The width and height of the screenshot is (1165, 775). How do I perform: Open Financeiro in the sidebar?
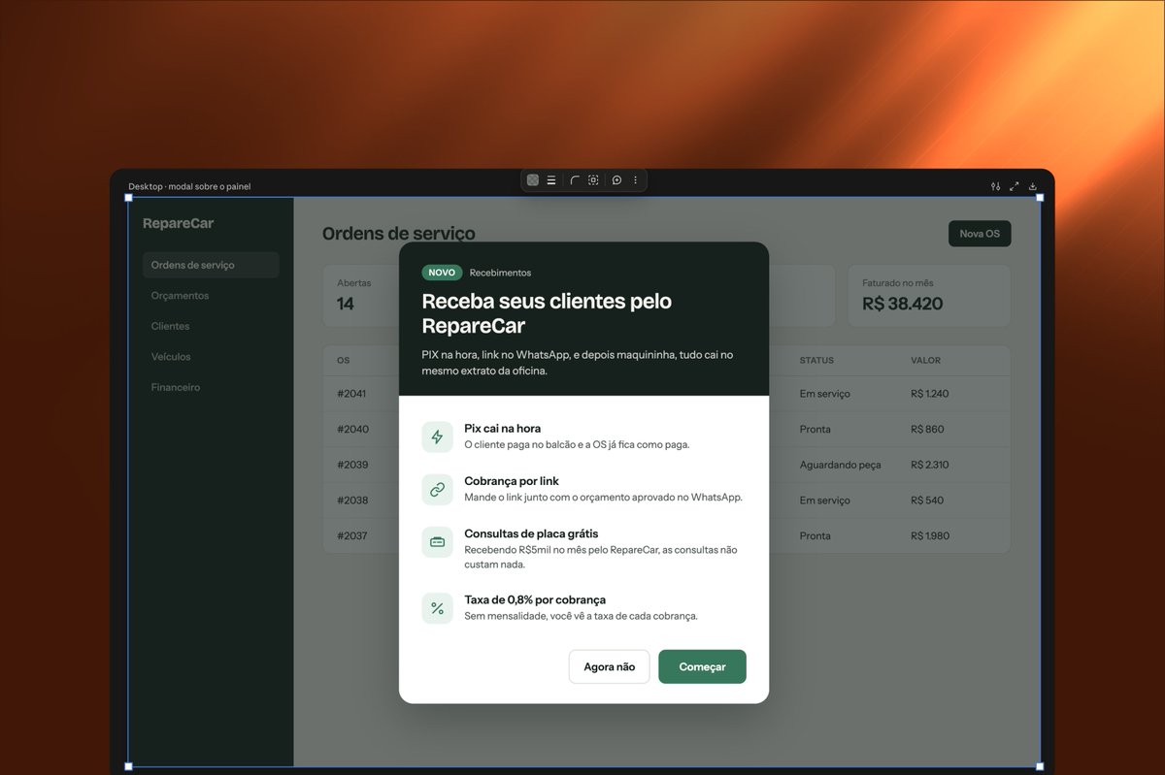tap(176, 387)
